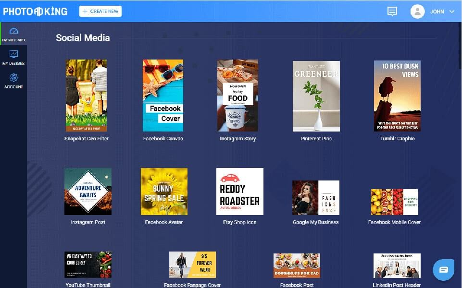The height and width of the screenshot is (288, 462).
Task: Click the JOHN username text
Action: 437,12
